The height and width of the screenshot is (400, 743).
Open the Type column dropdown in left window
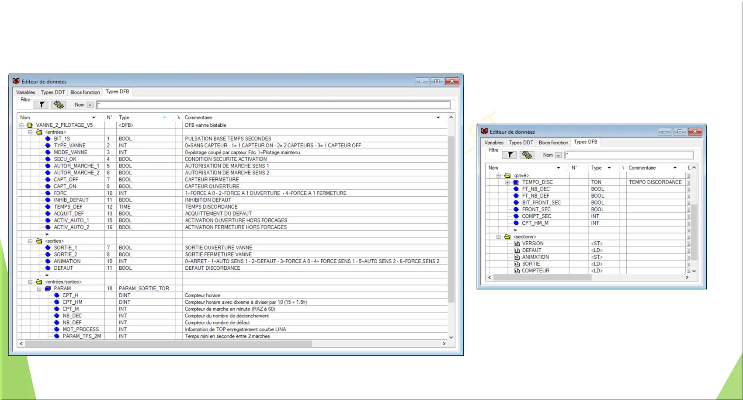point(164,118)
